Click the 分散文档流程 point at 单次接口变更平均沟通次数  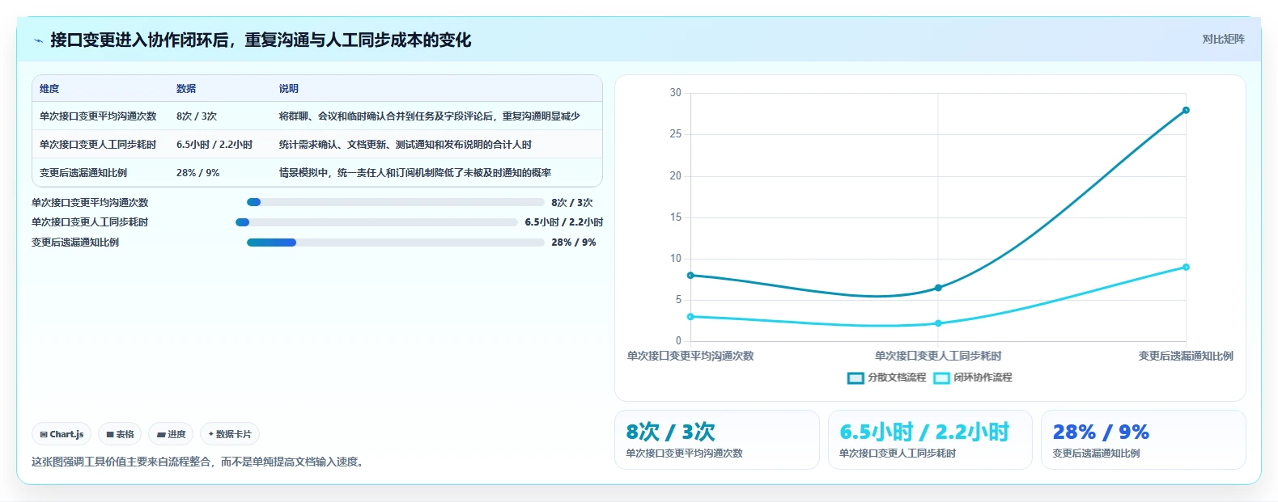tap(690, 276)
